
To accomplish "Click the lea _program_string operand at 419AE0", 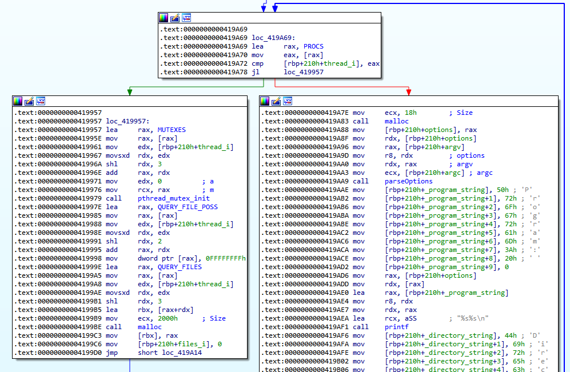I will [x=457, y=293].
